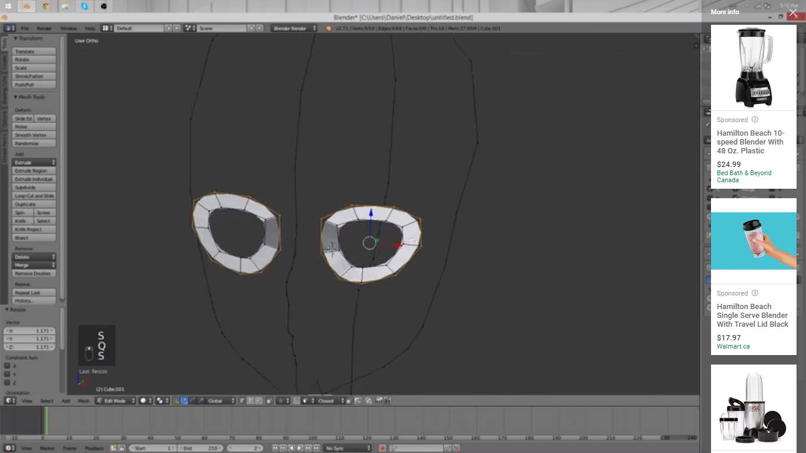Open the Edit Mode selector dropdown

(x=116, y=401)
